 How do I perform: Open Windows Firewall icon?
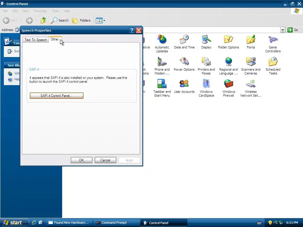tap(228, 88)
